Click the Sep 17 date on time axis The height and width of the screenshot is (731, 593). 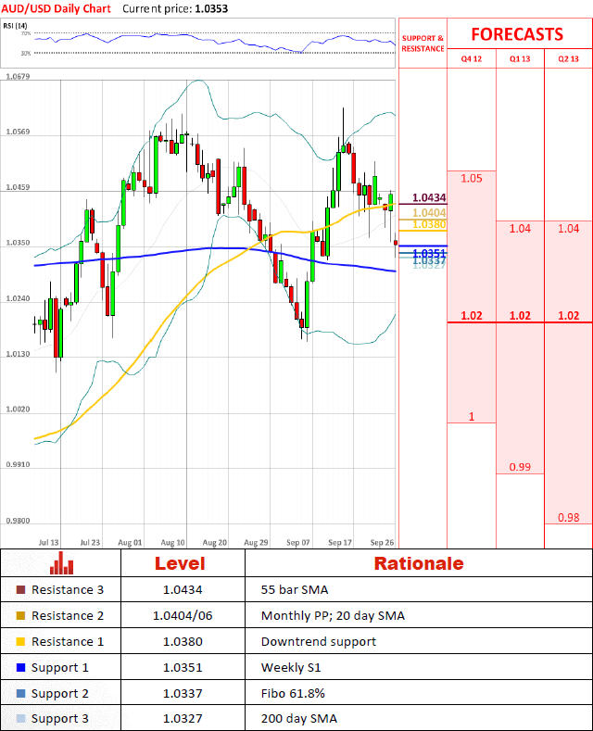[x=340, y=542]
